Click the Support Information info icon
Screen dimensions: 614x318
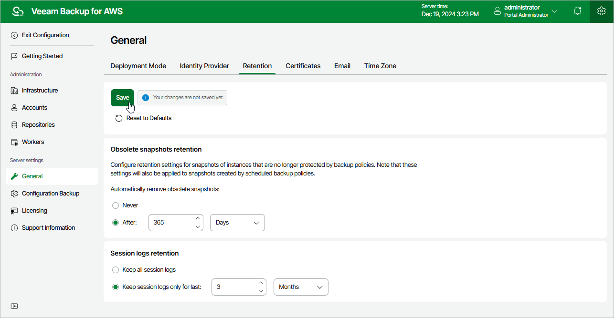coord(14,228)
